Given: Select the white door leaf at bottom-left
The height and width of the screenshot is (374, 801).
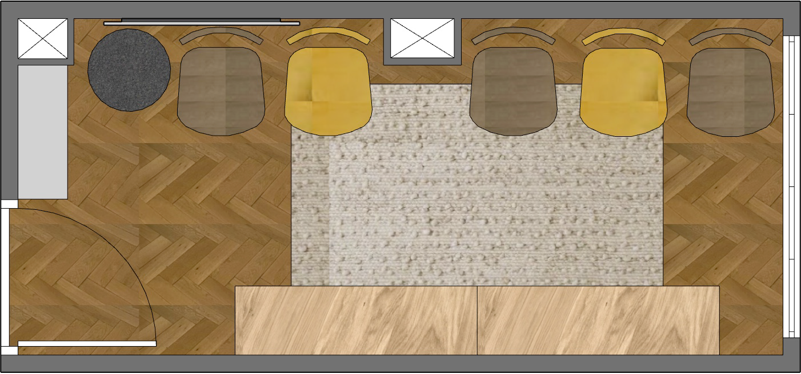Looking at the screenshot, I should 87,344.
